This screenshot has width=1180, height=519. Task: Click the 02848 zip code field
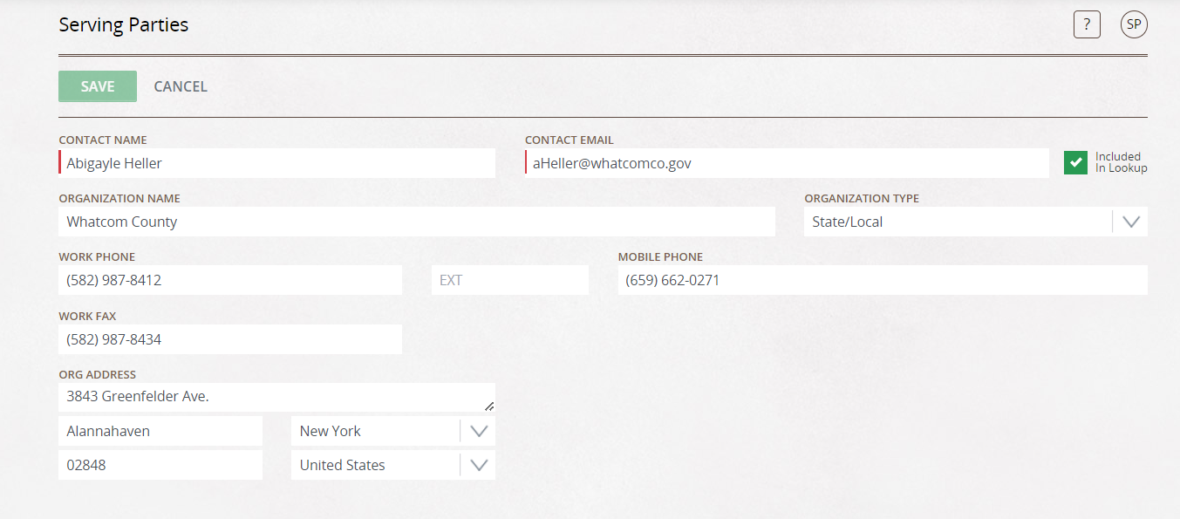coord(160,465)
